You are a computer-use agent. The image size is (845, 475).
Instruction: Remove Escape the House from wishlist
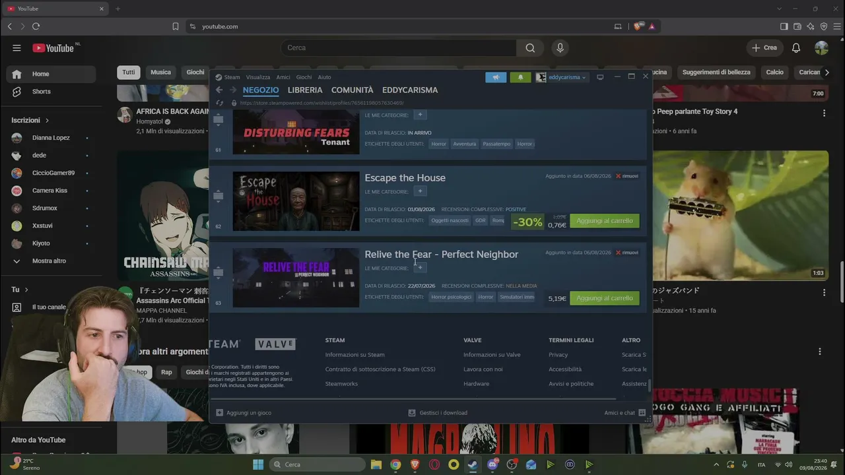pyautogui.click(x=627, y=176)
